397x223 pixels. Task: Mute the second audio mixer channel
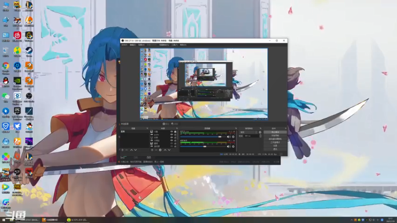[228, 146]
